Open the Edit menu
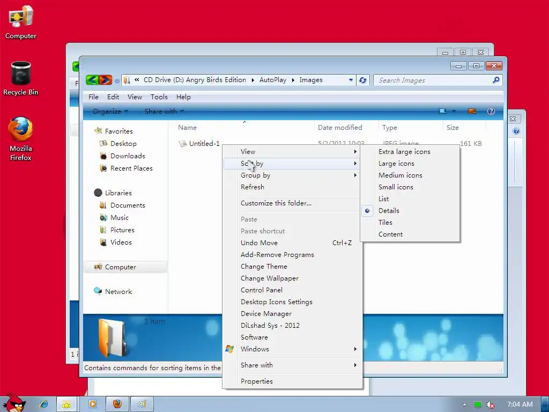 click(x=113, y=97)
